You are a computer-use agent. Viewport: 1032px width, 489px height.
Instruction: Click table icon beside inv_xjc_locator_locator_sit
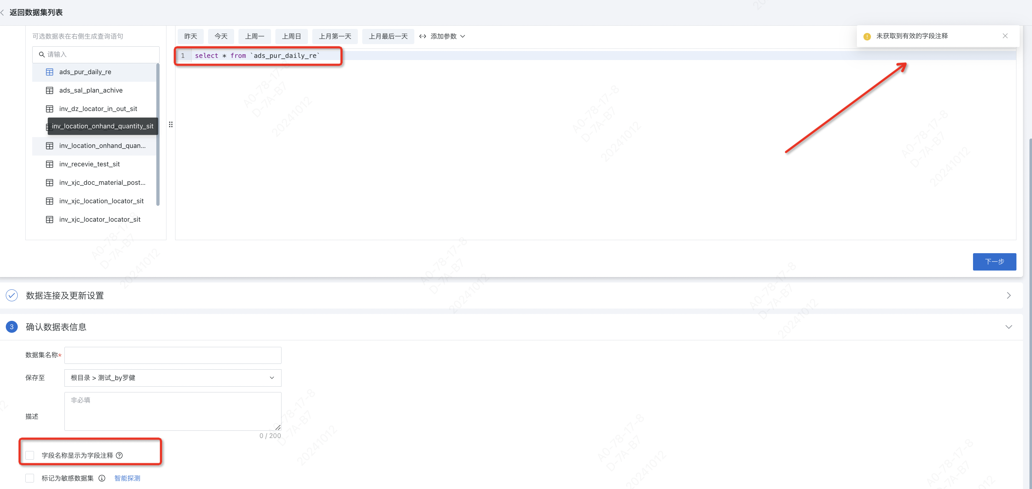click(50, 220)
